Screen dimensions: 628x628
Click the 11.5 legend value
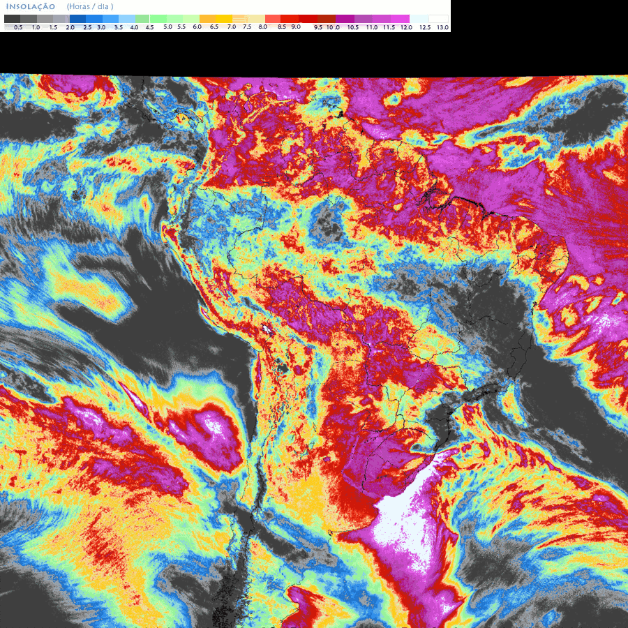(389, 27)
